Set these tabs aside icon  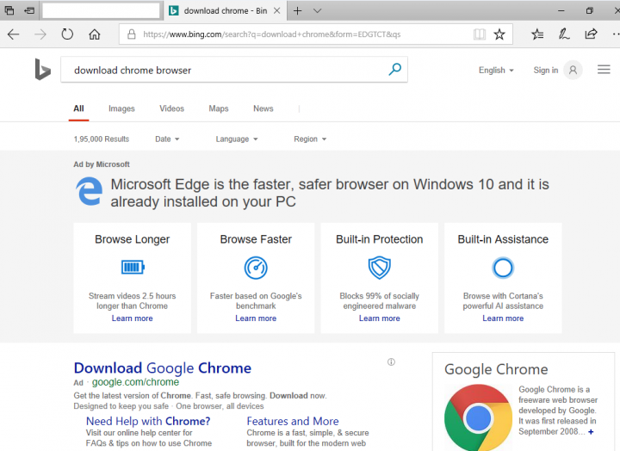pyautogui.click(x=29, y=10)
